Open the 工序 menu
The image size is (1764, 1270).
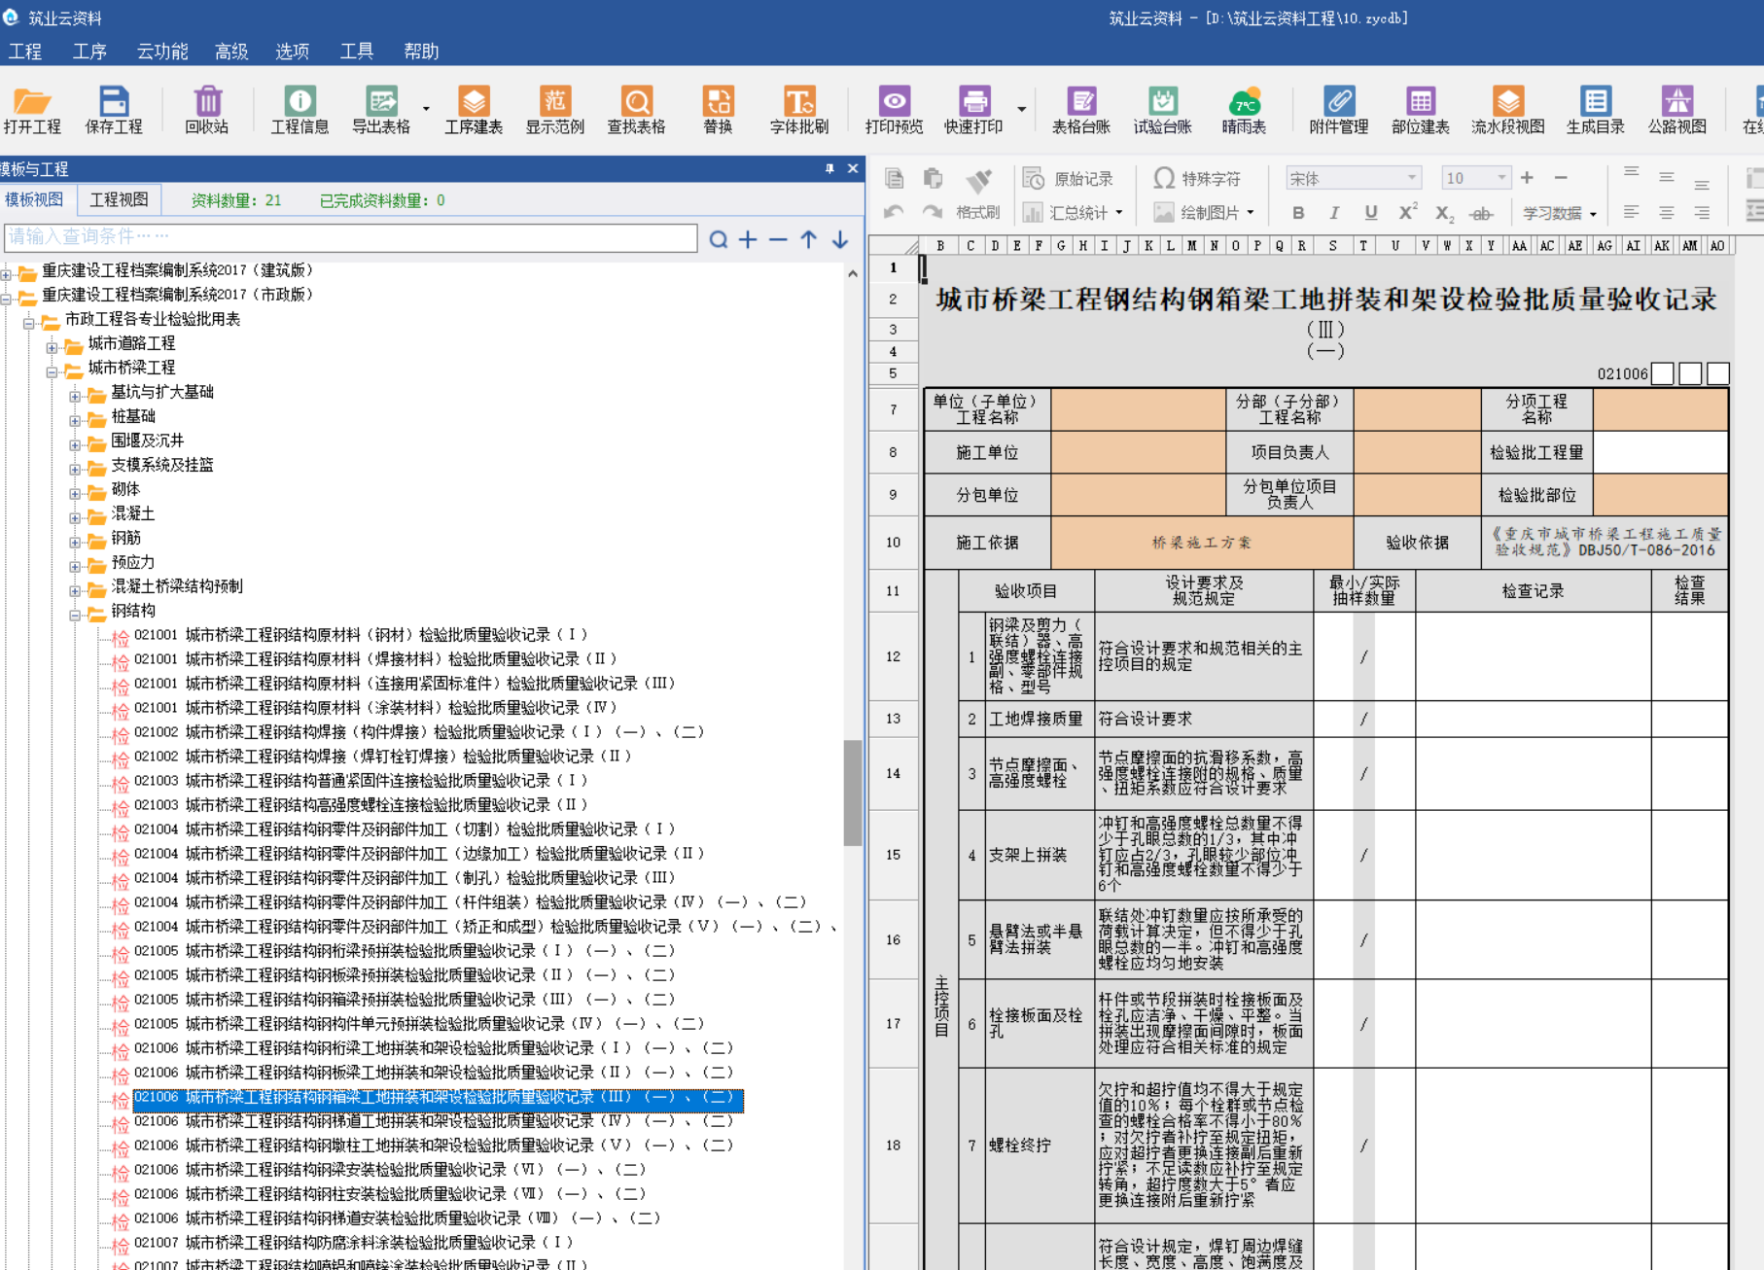pos(89,51)
